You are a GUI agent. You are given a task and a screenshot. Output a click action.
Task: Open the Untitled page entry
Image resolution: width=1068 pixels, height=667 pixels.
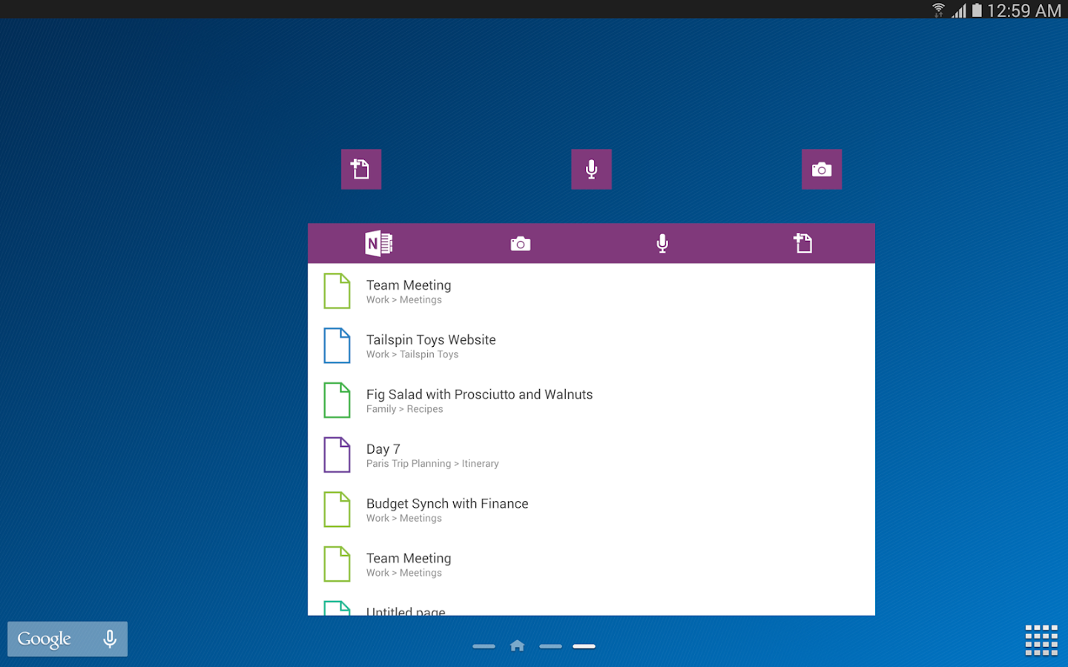pyautogui.click(x=405, y=610)
